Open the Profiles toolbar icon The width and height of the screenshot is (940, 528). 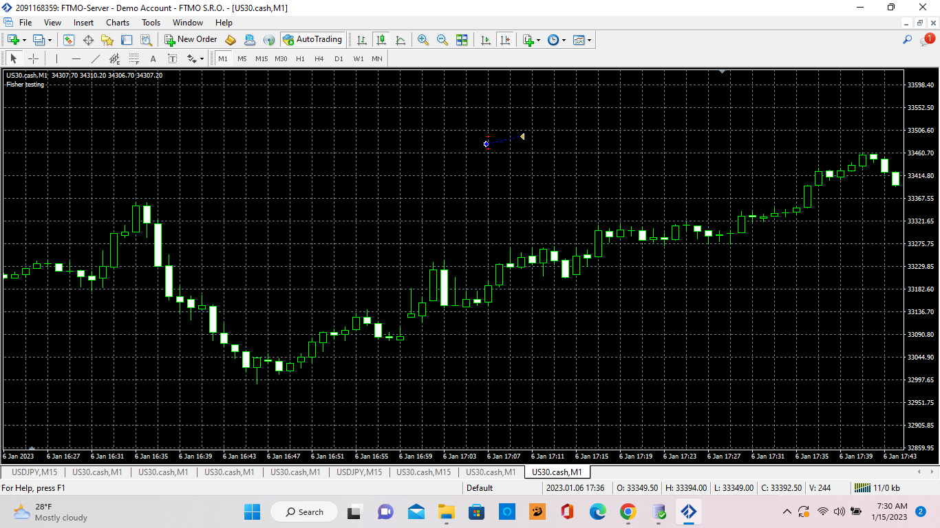pyautogui.click(x=39, y=40)
